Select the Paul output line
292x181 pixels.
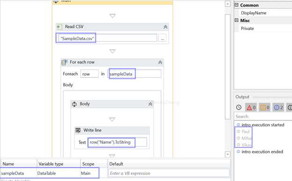[x=246, y=132]
